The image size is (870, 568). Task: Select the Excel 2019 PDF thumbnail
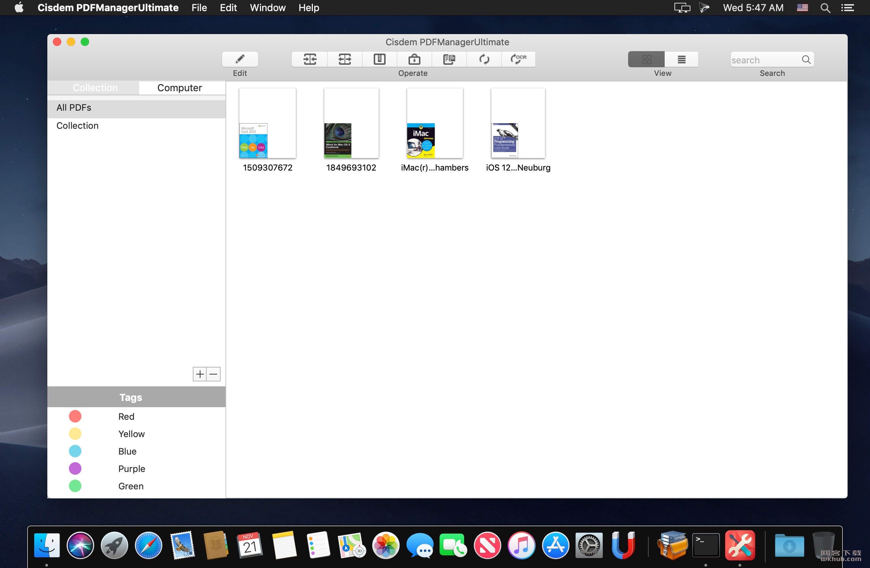pyautogui.click(x=267, y=123)
